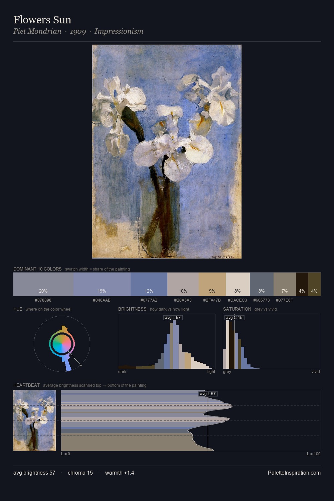Click the hue color wheel center

[x=62, y=344]
